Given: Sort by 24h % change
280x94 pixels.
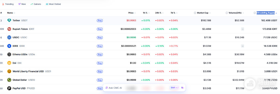Looking at the screenshot, I should [159, 13].
